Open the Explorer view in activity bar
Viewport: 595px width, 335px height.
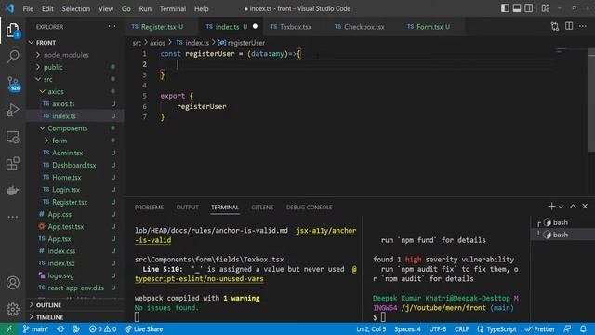tap(12, 31)
